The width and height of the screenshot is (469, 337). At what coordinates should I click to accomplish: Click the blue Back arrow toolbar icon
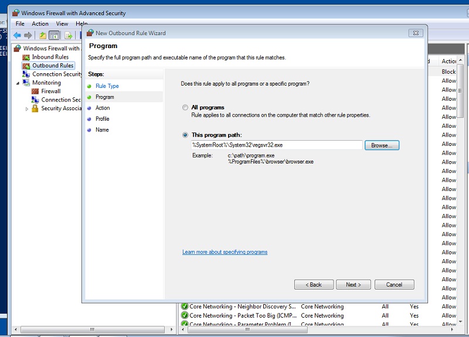pyautogui.click(x=18, y=36)
